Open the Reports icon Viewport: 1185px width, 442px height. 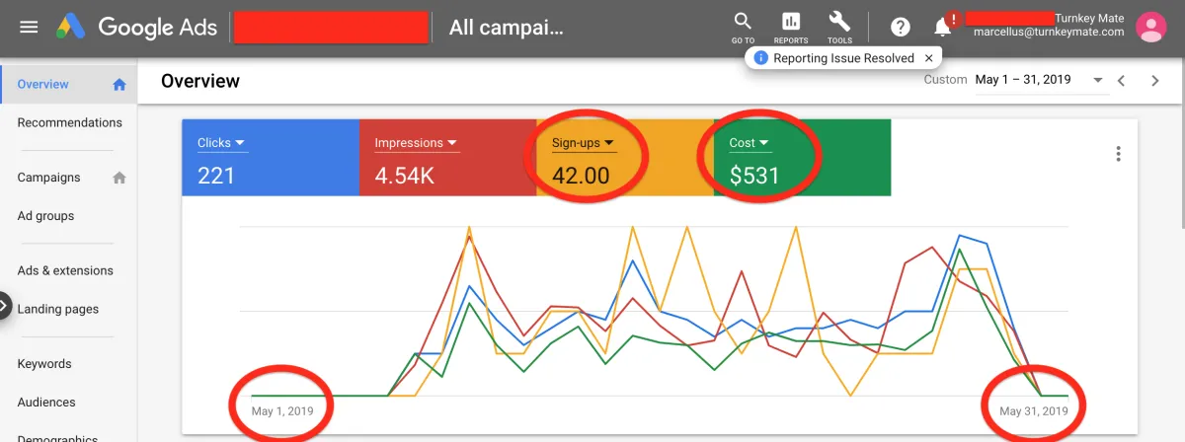[791, 27]
